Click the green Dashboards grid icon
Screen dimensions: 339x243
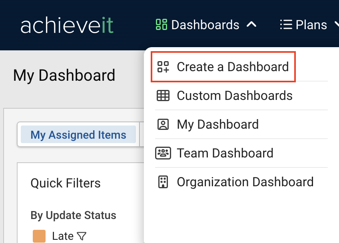pyautogui.click(x=161, y=25)
